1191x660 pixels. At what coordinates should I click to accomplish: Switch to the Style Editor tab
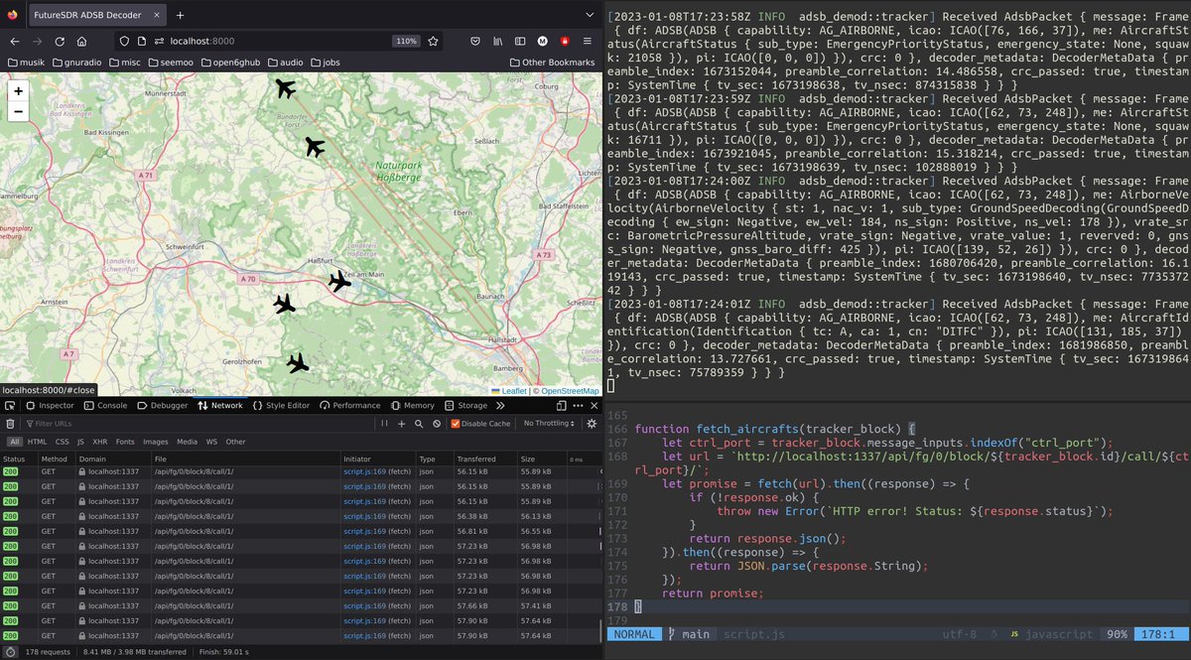point(282,406)
